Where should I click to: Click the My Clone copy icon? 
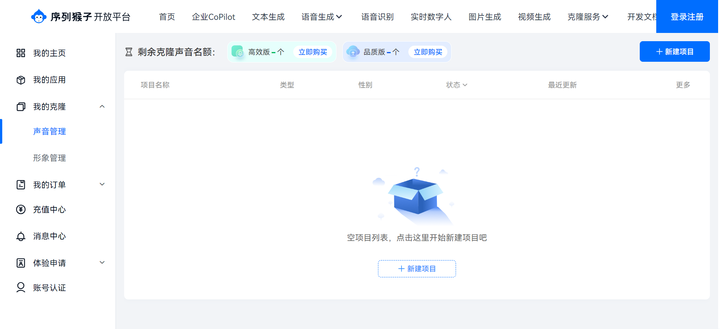(x=21, y=107)
